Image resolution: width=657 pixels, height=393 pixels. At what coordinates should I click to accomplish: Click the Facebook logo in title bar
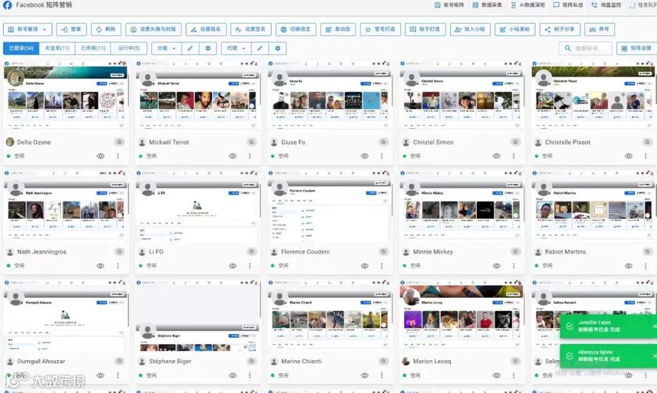(x=7, y=5)
